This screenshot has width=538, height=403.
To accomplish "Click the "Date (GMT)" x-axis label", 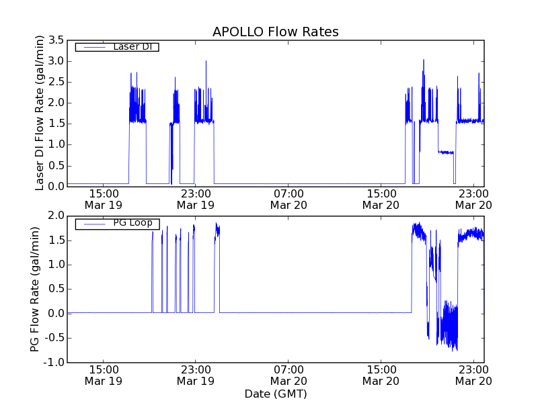I will click(275, 394).
